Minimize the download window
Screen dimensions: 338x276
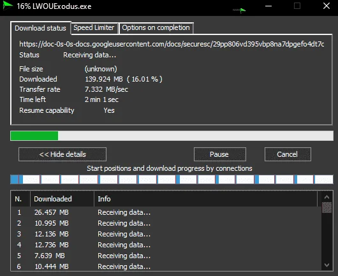point(268,6)
